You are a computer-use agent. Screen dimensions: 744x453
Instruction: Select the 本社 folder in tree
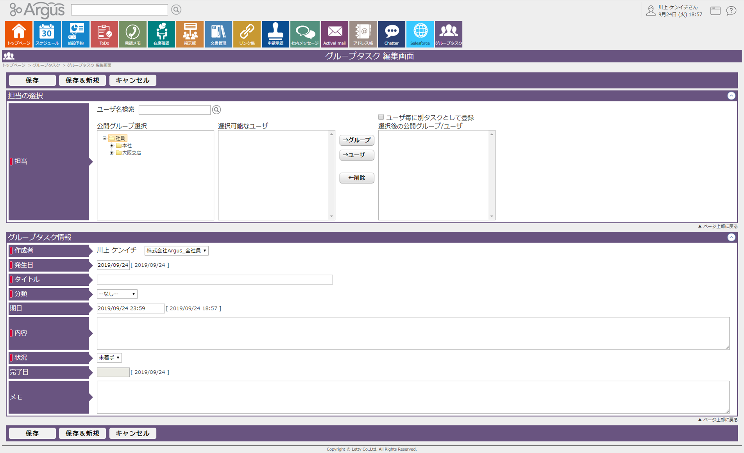tap(124, 146)
